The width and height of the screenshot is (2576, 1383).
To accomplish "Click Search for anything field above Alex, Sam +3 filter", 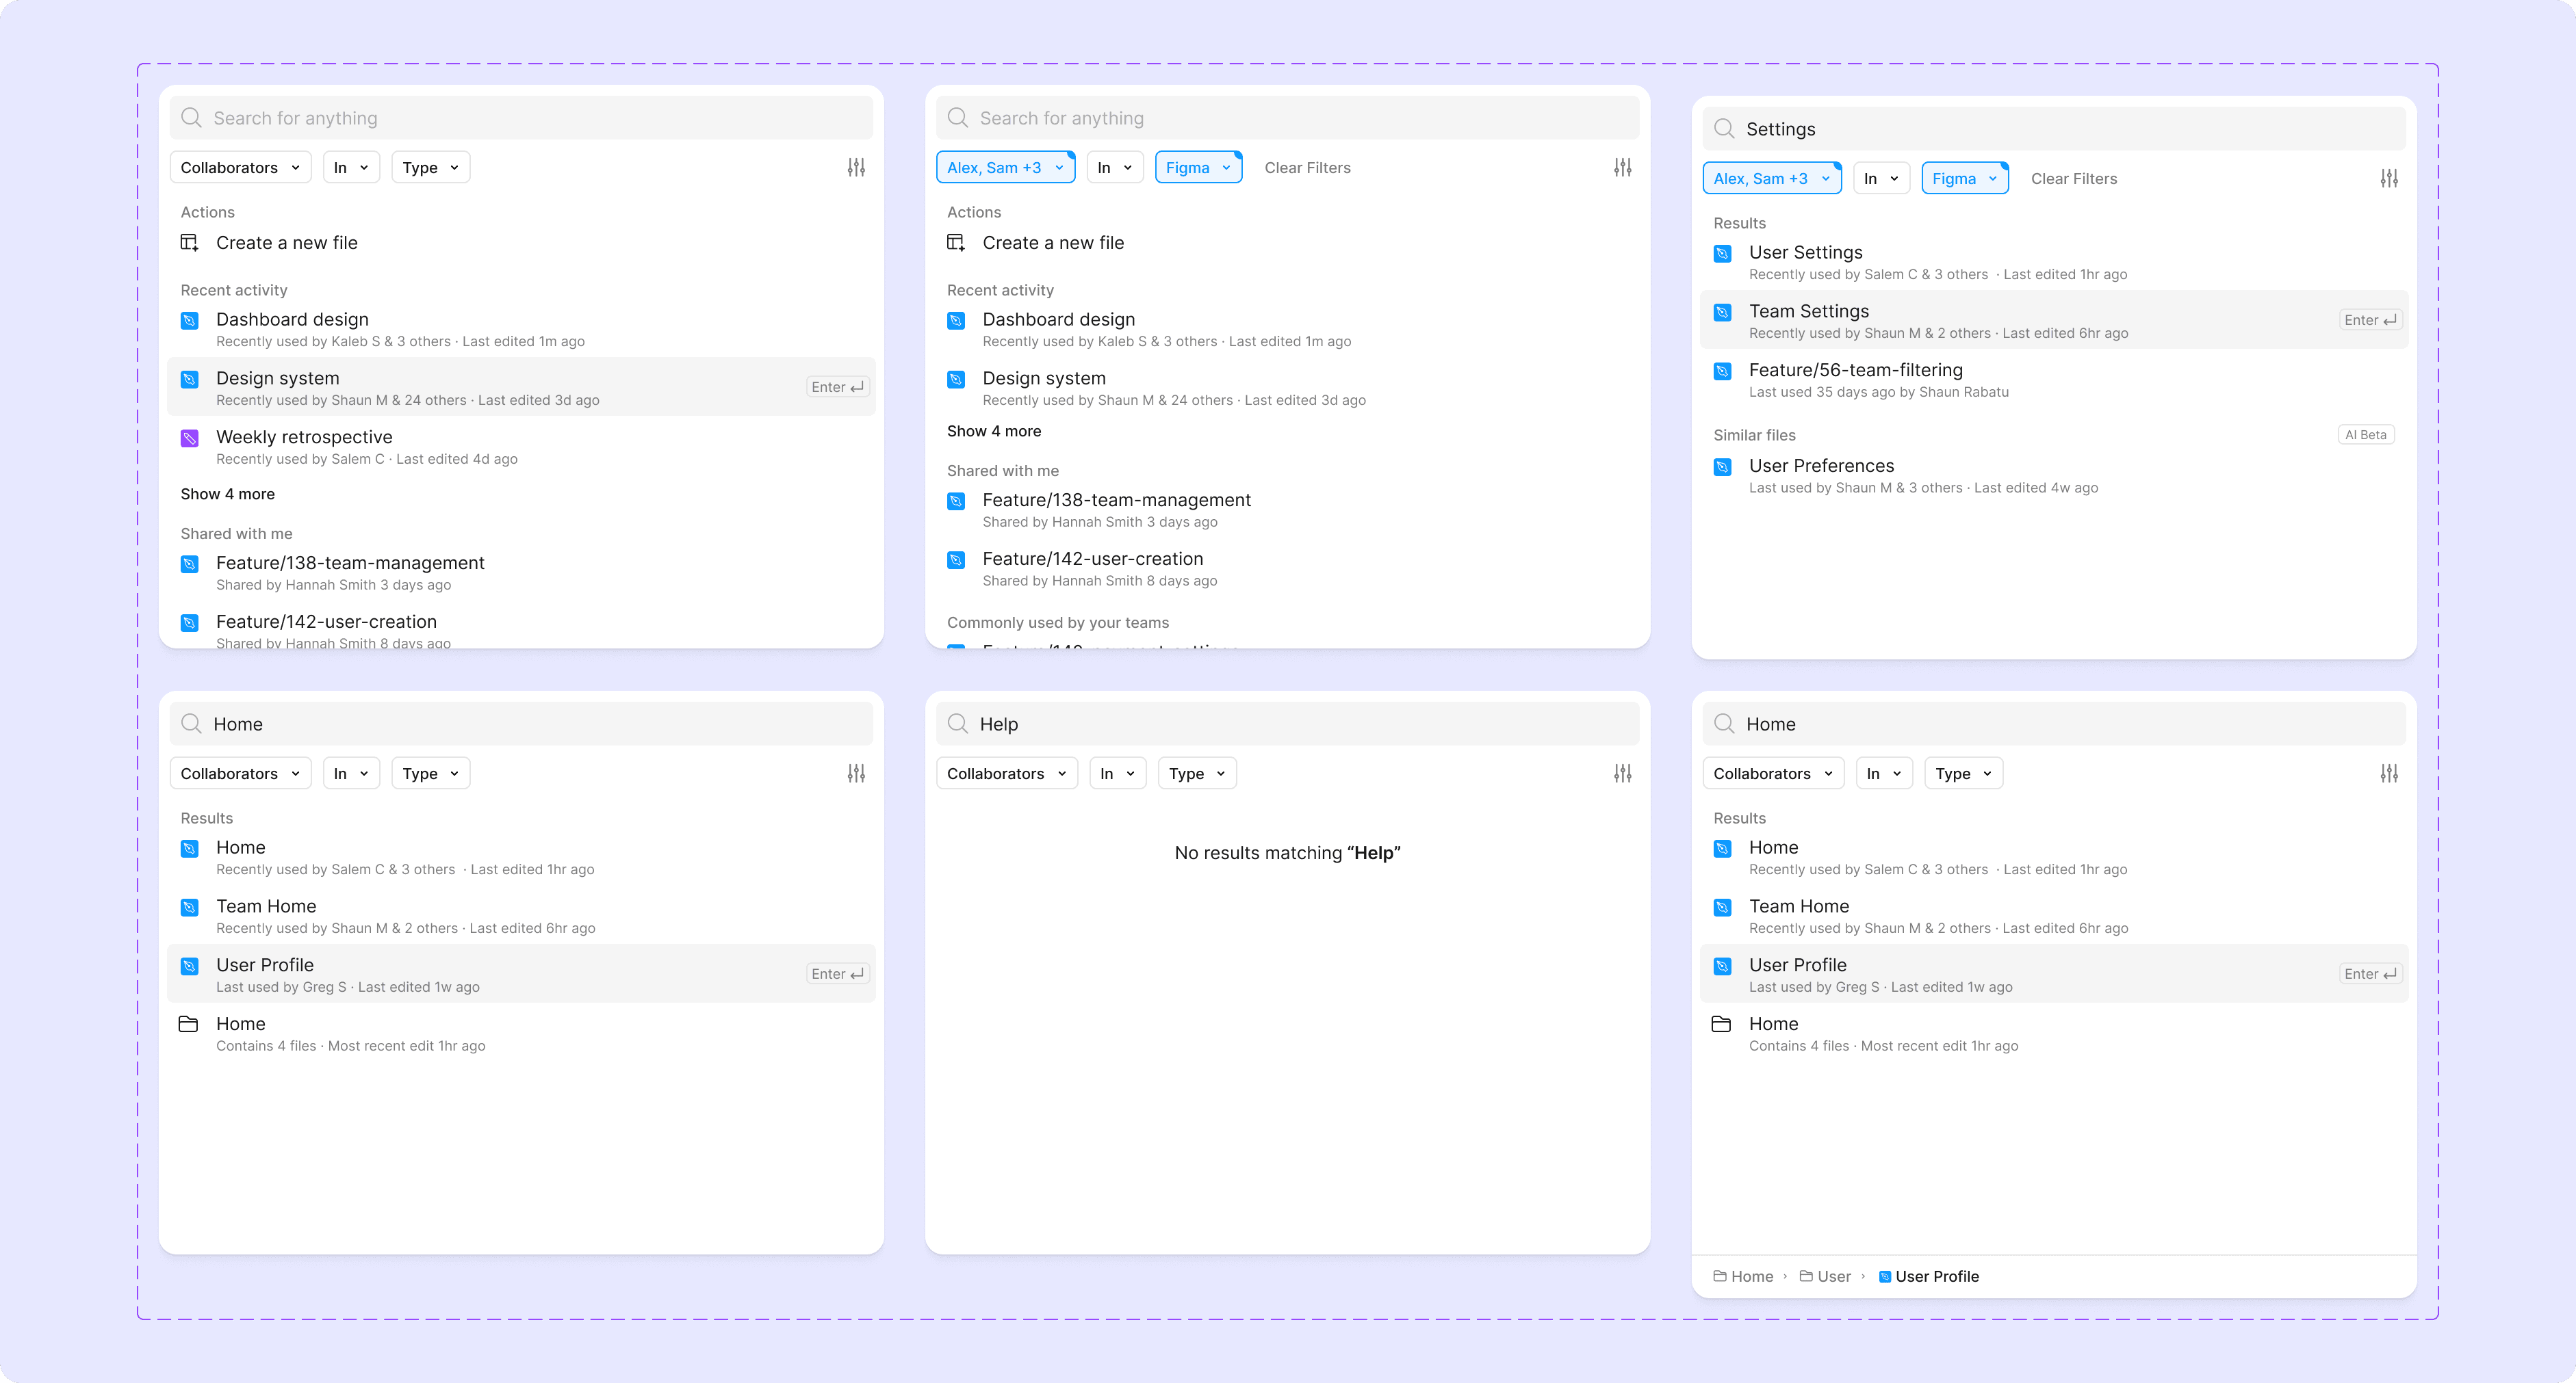I will click(x=1287, y=118).
